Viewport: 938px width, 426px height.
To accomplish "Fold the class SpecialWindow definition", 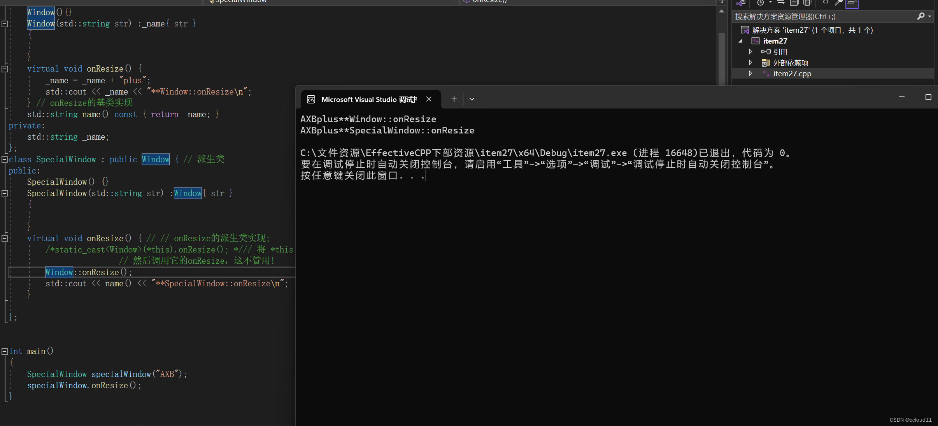I will click(5, 160).
